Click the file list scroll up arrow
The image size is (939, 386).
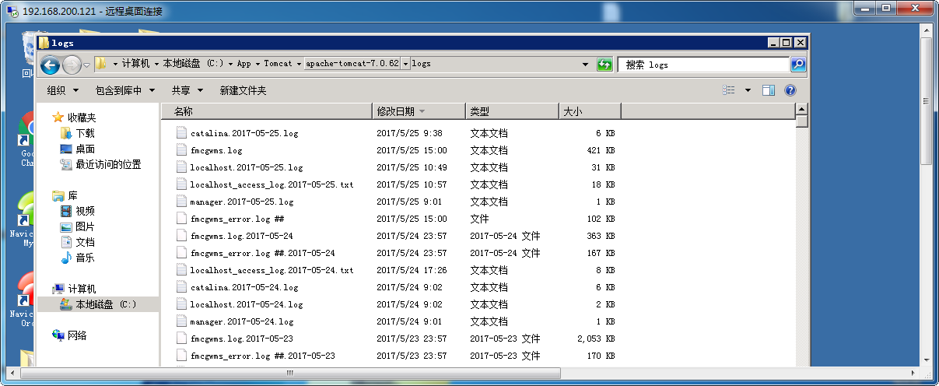pyautogui.click(x=802, y=111)
